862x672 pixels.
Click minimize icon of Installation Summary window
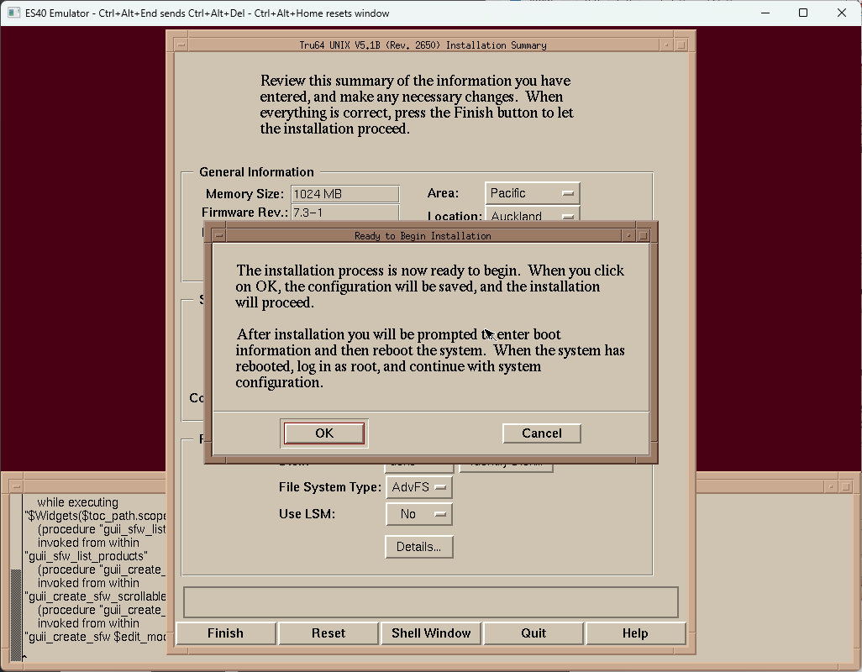[666, 45]
